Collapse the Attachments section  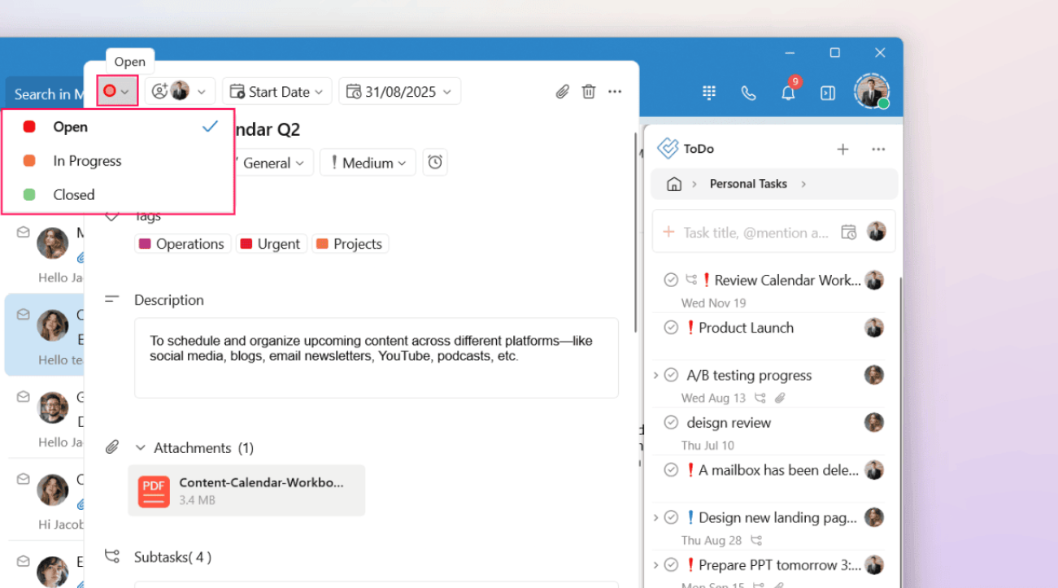140,448
